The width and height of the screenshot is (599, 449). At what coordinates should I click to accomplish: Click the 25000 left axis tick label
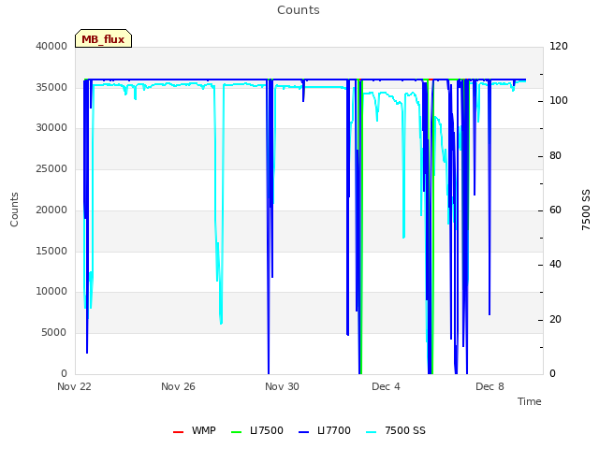pos(51,168)
